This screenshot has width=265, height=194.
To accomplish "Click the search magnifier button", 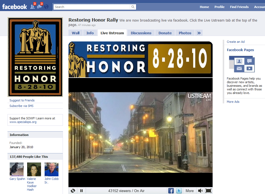I will pyautogui.click(x=133, y=7).
